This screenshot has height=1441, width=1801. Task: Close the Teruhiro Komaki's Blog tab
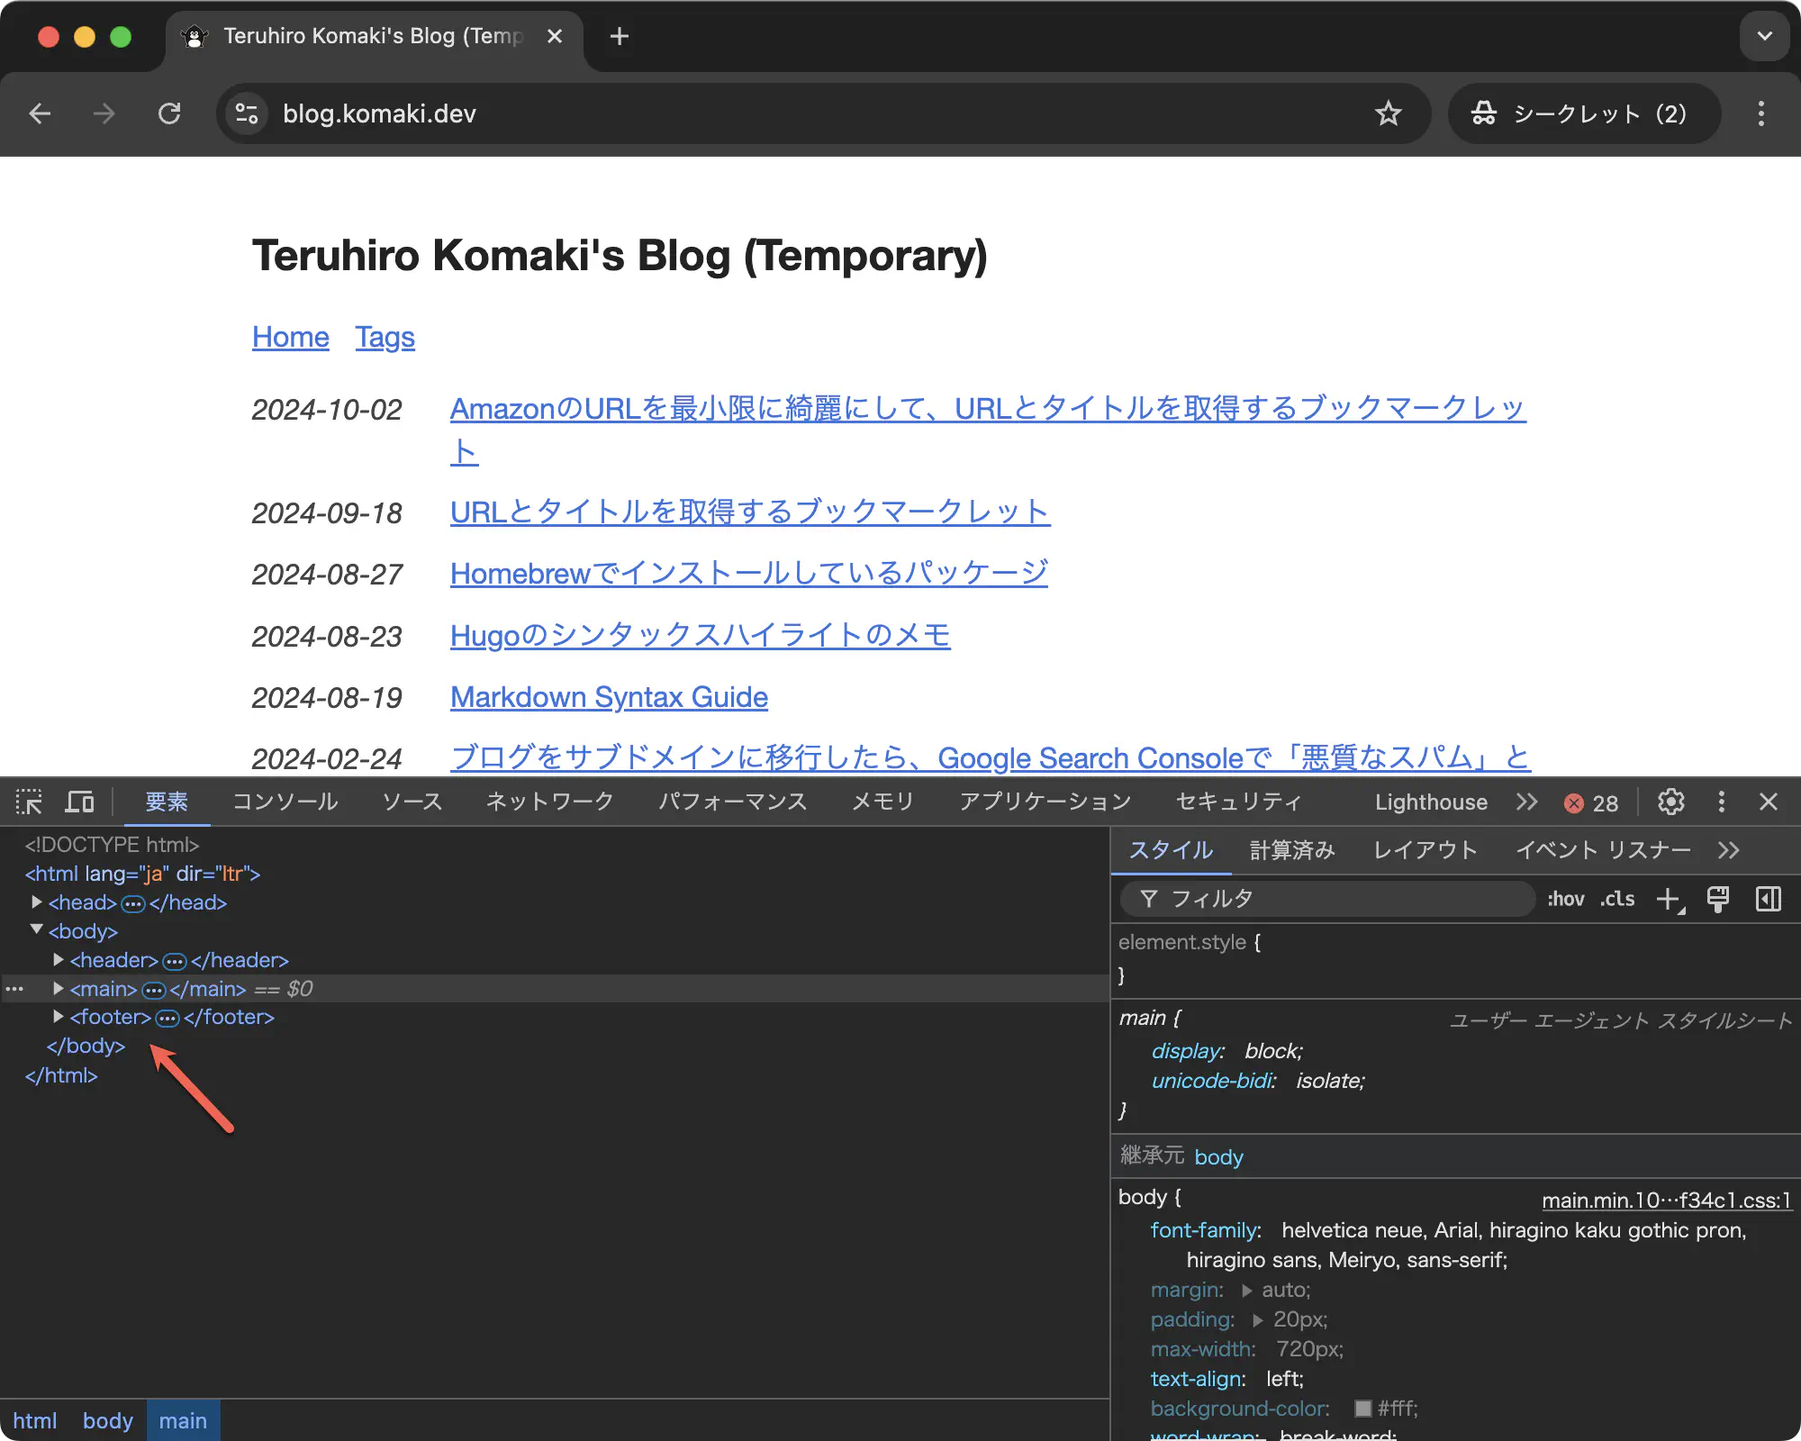pos(555,36)
